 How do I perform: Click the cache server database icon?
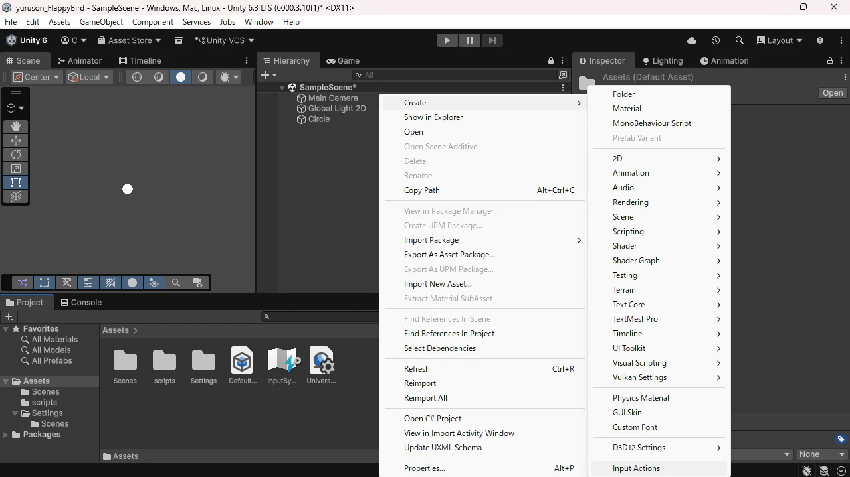(824, 470)
